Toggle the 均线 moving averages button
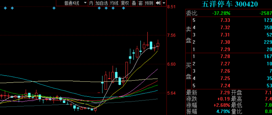The height and width of the screenshot is (115, 272). point(114,3)
